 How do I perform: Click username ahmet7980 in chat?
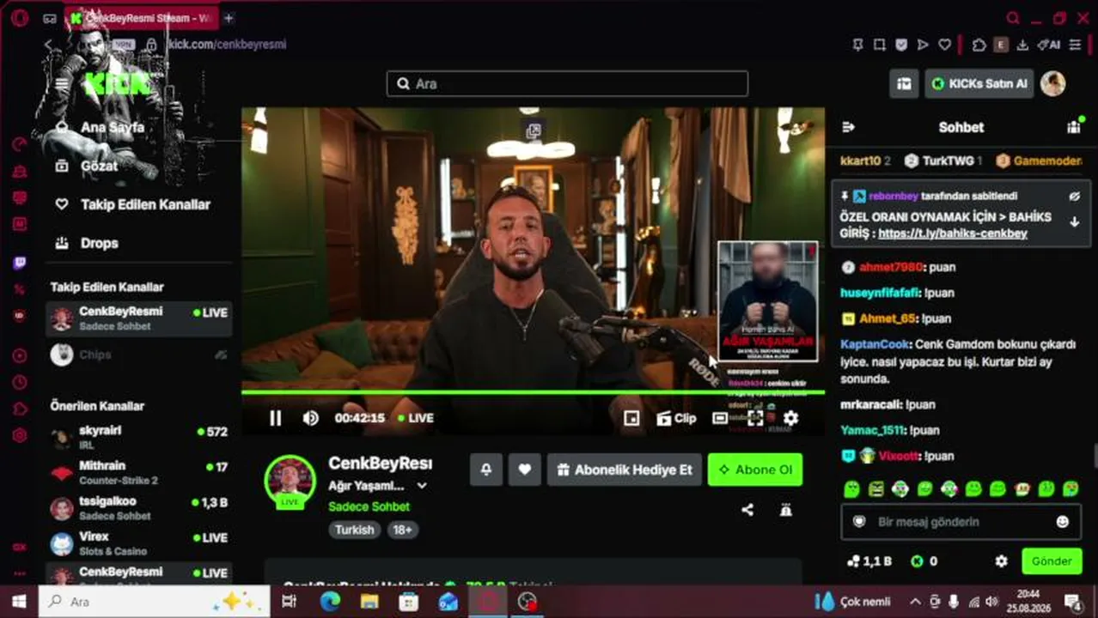(890, 267)
